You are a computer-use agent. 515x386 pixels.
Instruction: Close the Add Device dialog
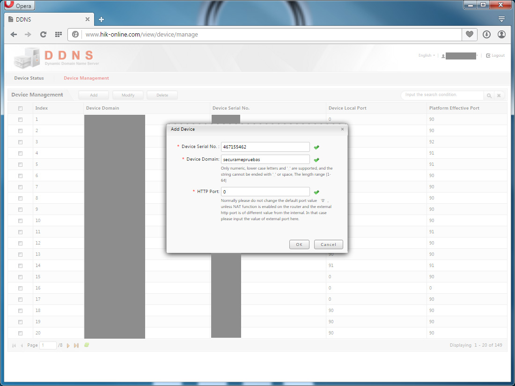(x=342, y=129)
